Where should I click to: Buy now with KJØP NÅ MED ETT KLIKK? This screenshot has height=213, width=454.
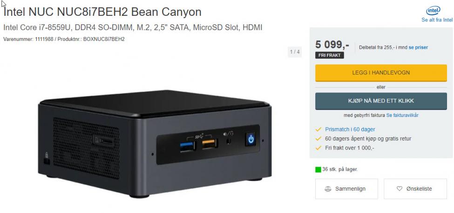point(381,101)
